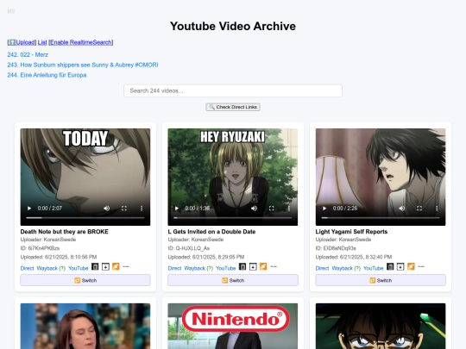Image resolution: width=466 pixels, height=349 pixels.
Task: Open Wayback link for 'L Gets Invited on a Double Date'
Action: 194,268
